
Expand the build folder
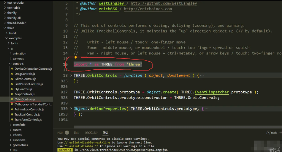tap(7, 33)
